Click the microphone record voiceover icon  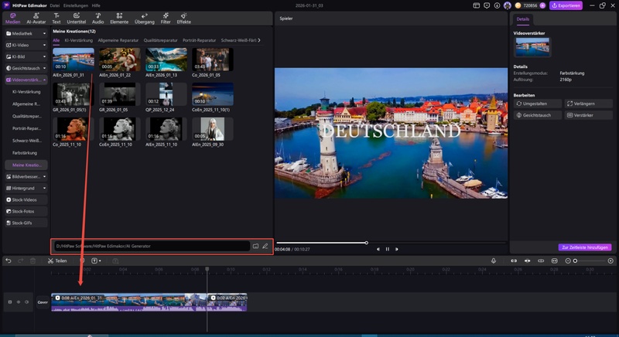click(494, 261)
